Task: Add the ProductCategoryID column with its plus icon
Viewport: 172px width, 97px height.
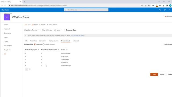Action: click(38, 50)
